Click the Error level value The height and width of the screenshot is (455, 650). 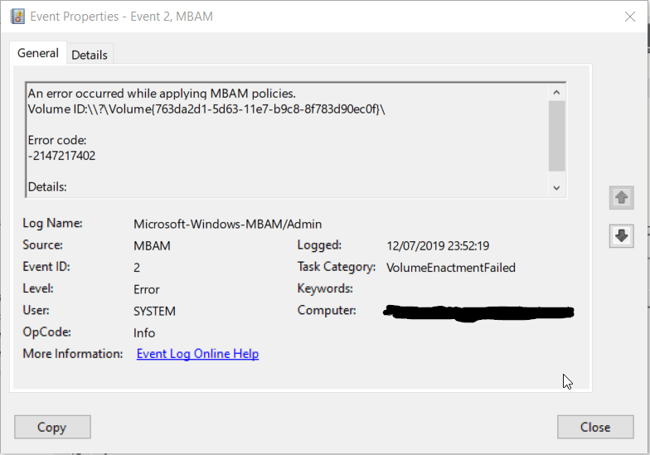point(147,289)
